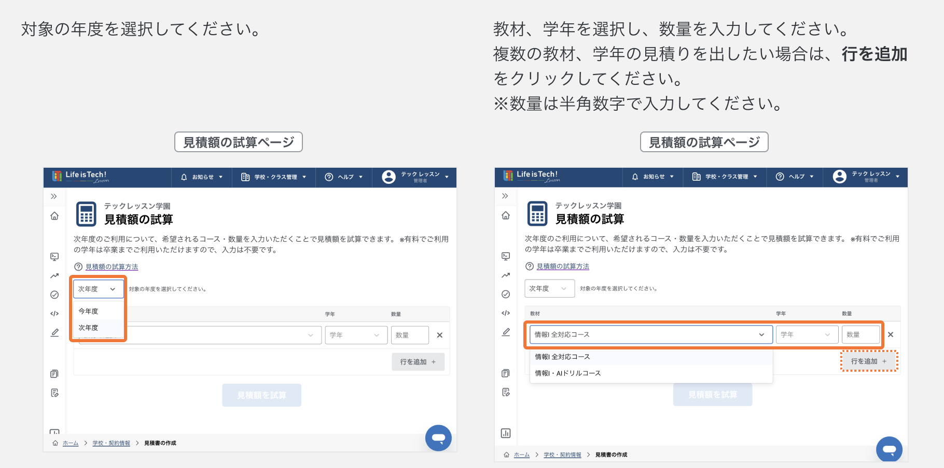Open the テックレッスン user menu in the left screenshot

point(415,177)
